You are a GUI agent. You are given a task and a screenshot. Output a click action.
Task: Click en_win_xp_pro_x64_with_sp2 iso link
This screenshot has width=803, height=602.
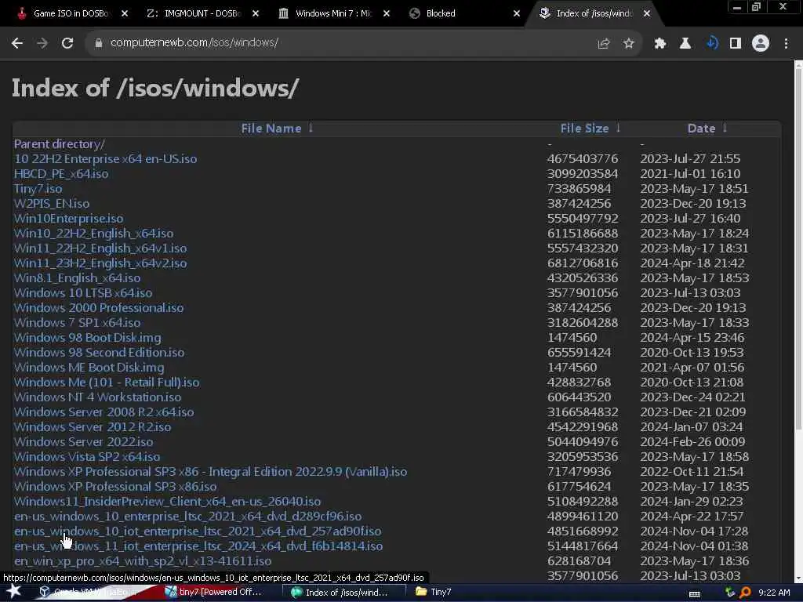143,561
